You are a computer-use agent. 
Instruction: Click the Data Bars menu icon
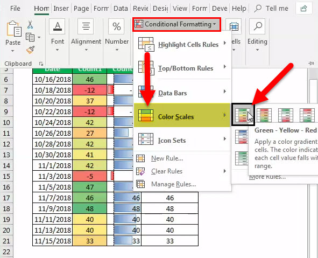tap(146, 92)
